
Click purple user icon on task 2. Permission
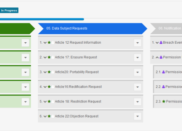pyautogui.click(x=161, y=57)
